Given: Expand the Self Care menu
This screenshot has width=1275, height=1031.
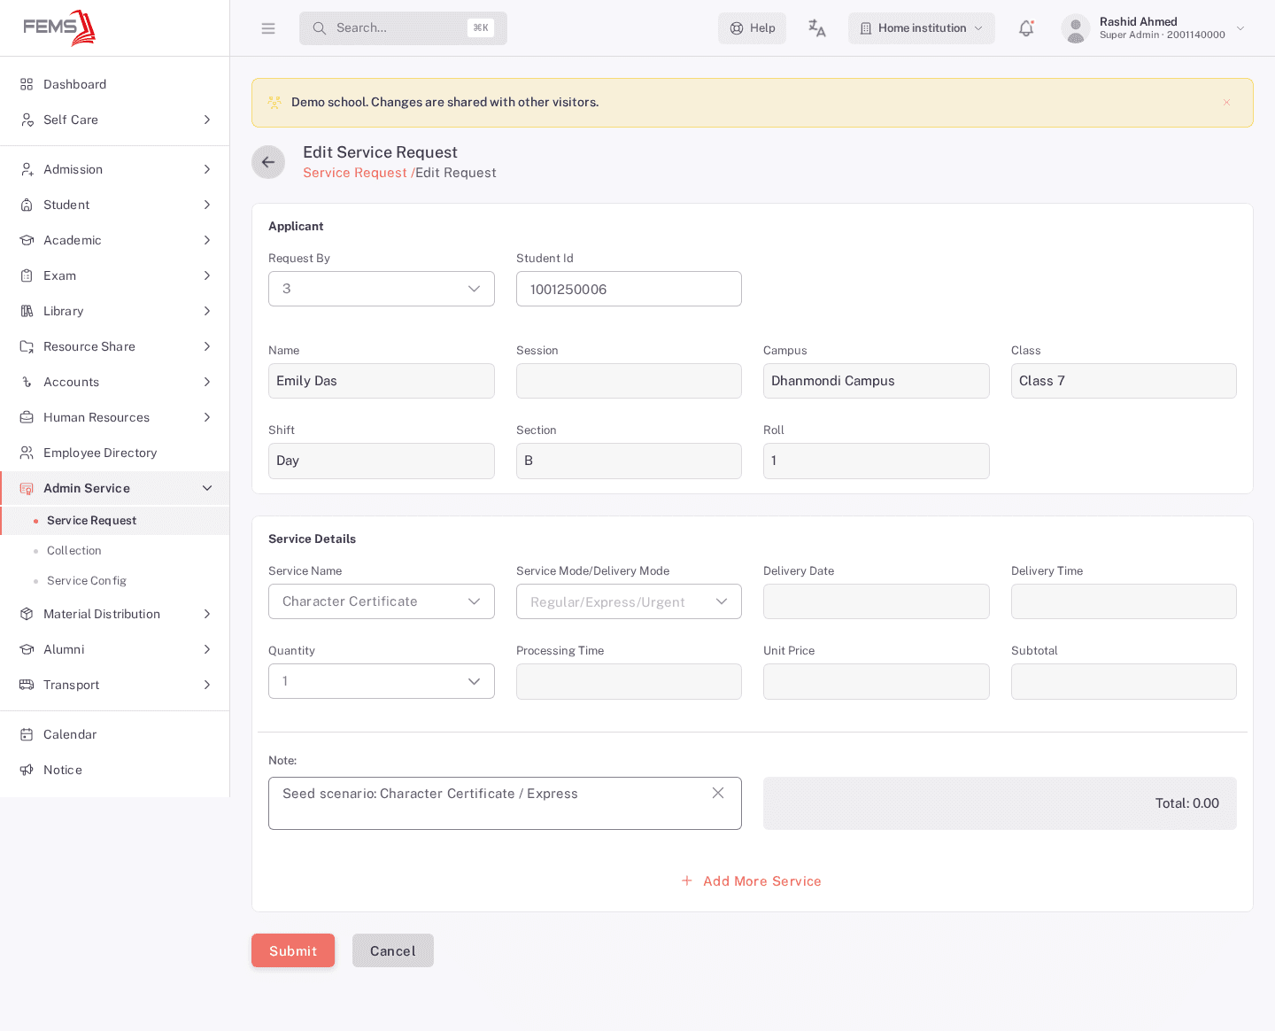Looking at the screenshot, I should coord(115,120).
